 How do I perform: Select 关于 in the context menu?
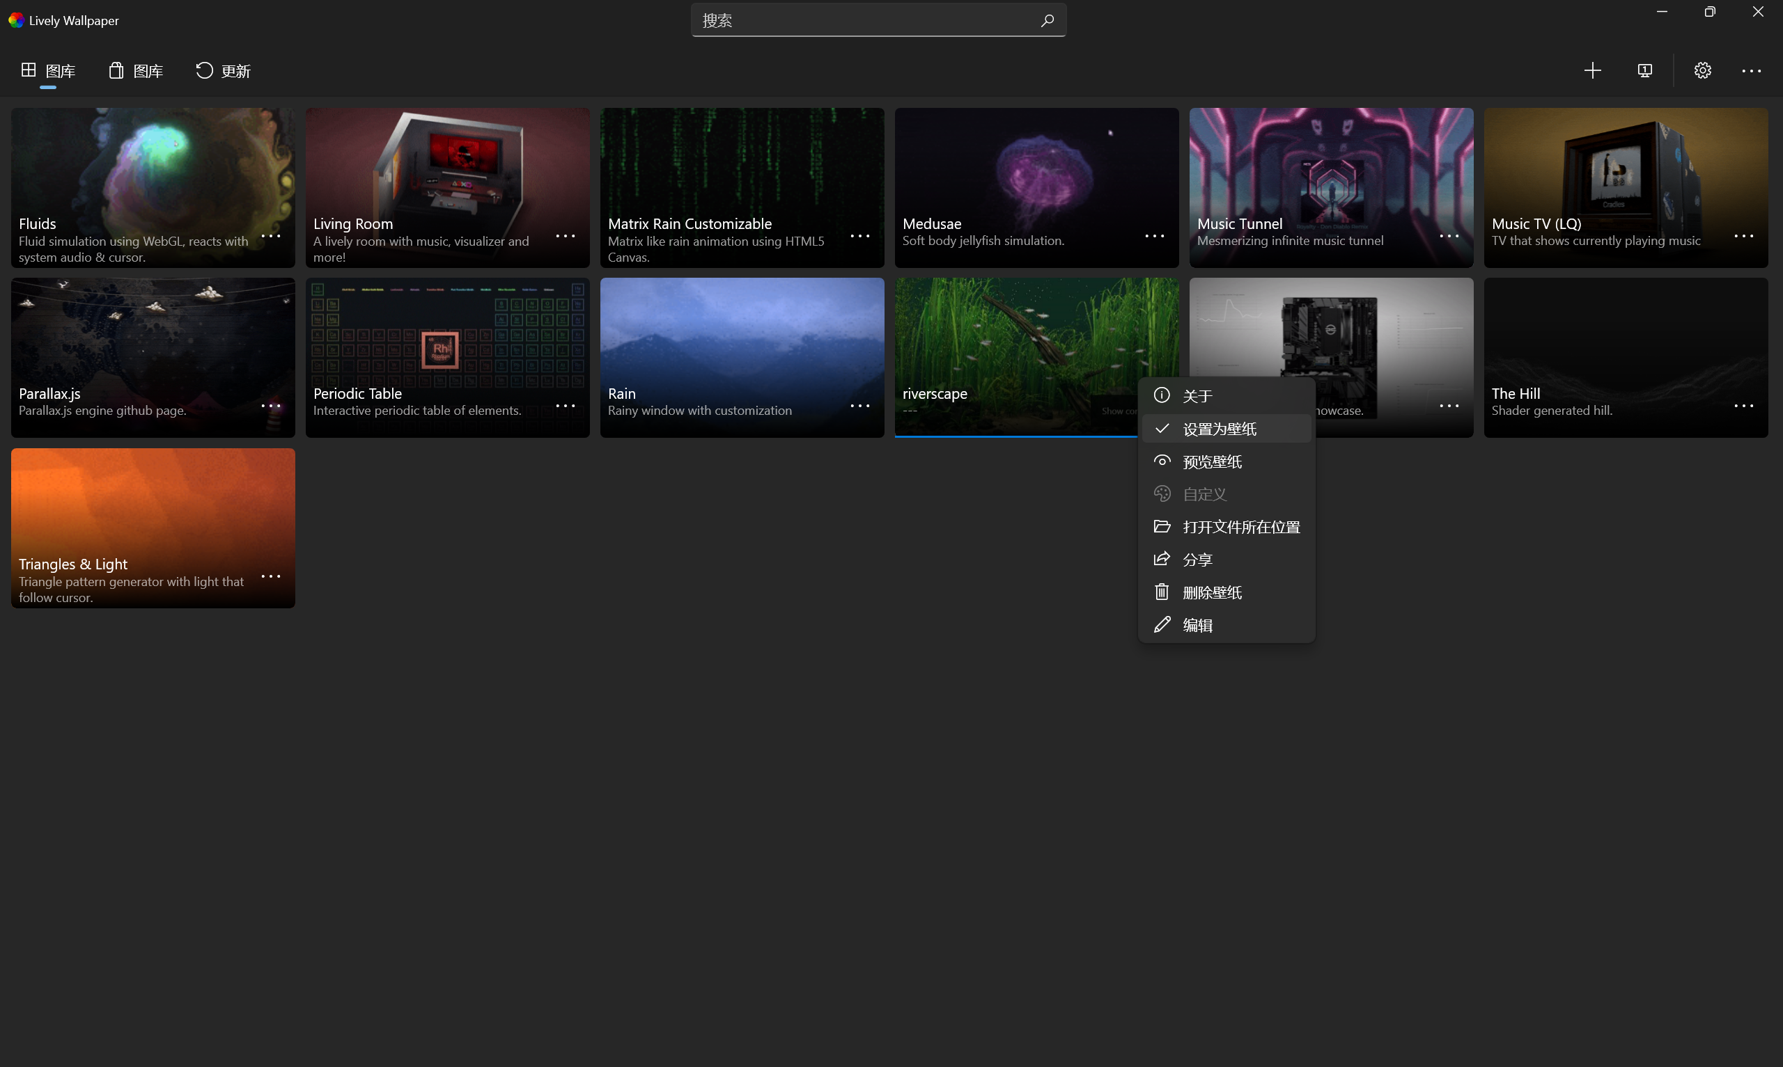[x=1227, y=395]
